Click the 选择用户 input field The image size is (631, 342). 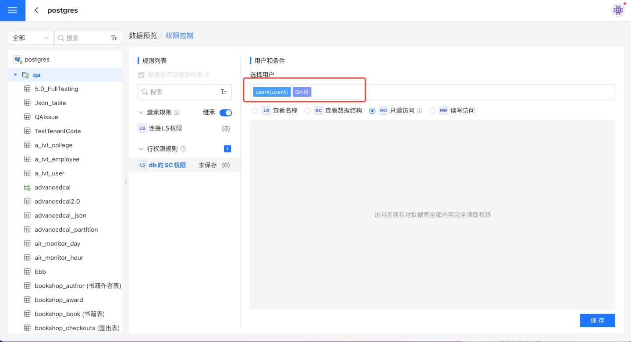(460, 92)
